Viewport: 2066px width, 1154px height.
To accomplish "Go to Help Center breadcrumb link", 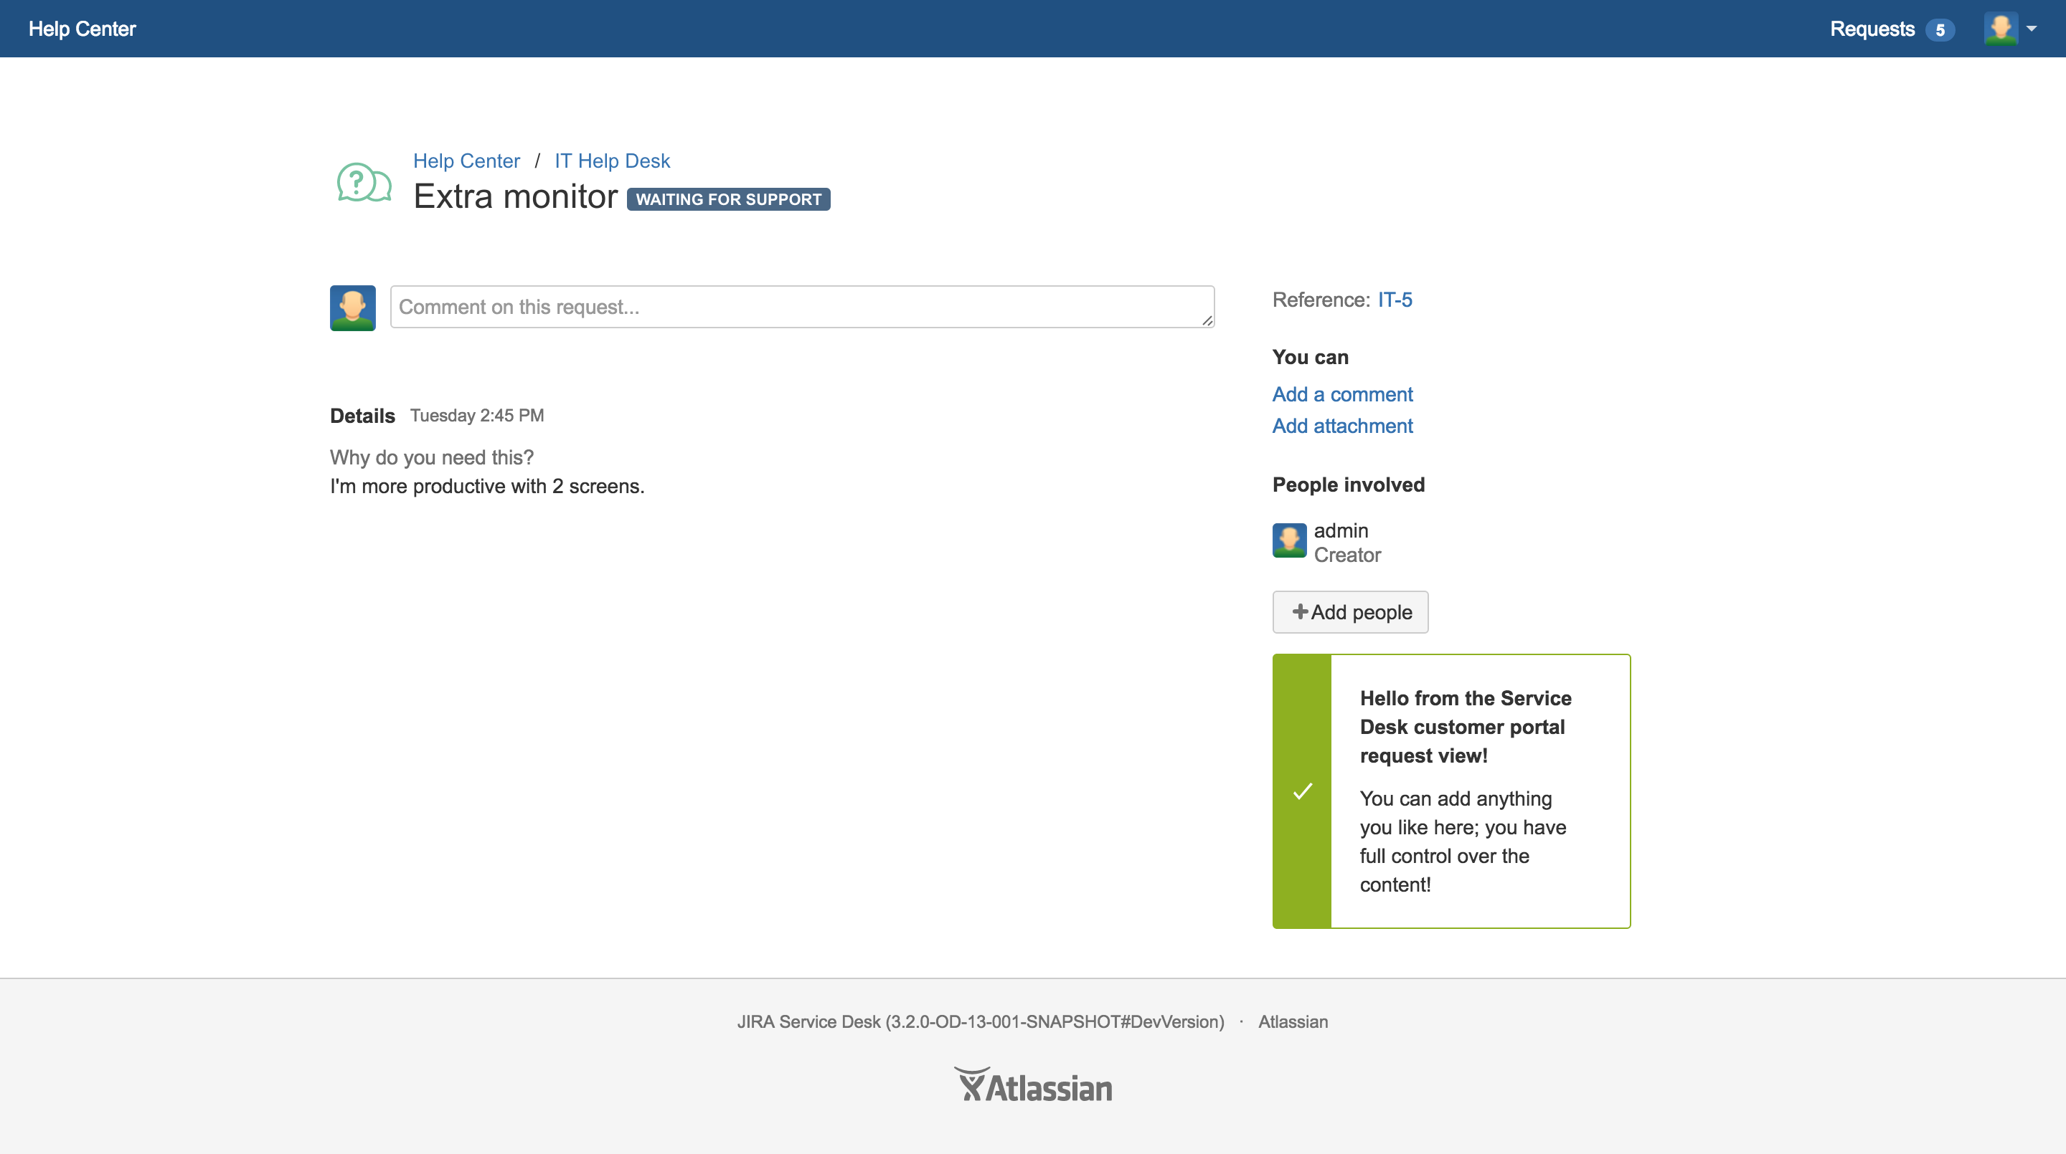I will pyautogui.click(x=467, y=161).
